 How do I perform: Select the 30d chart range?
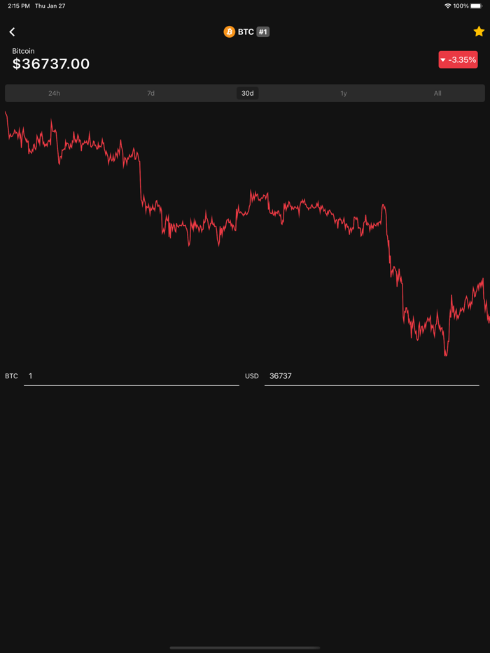click(248, 93)
